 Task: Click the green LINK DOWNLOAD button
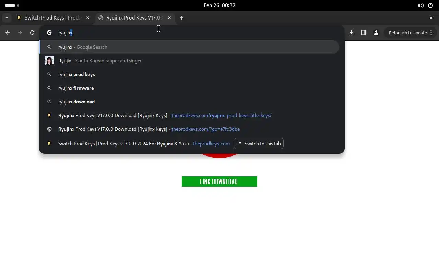tap(219, 182)
